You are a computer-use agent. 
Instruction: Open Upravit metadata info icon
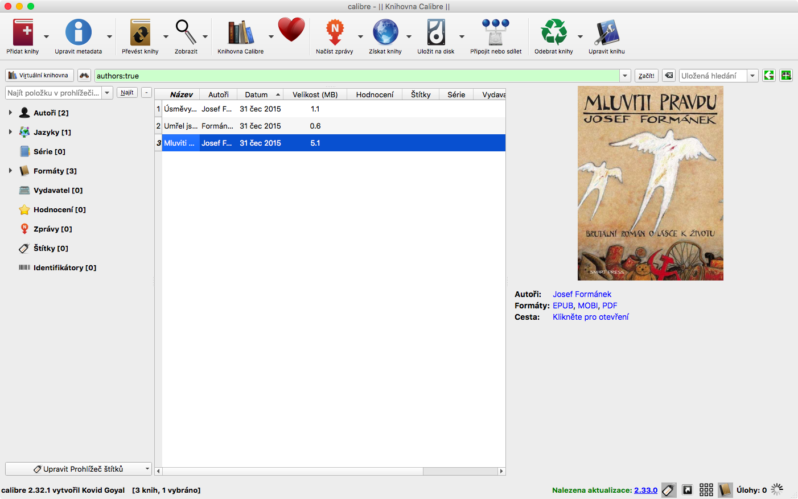(x=79, y=32)
